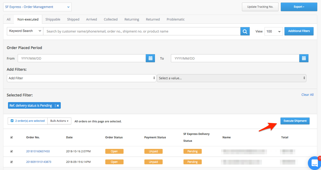Screen dimensions: 321x170
Task: Focus the keyword search text field
Action: coord(142,31)
